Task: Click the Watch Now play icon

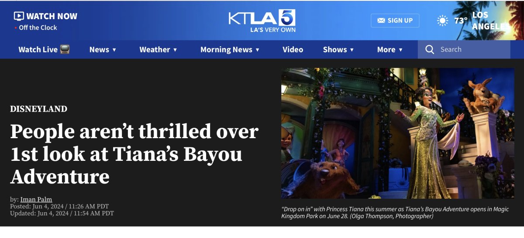Action: click(x=19, y=16)
